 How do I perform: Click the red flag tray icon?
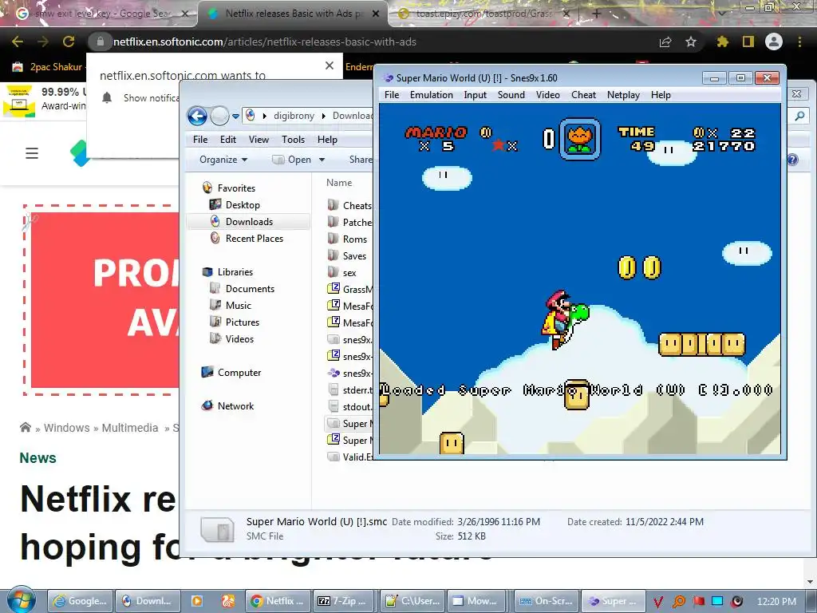pos(698,601)
